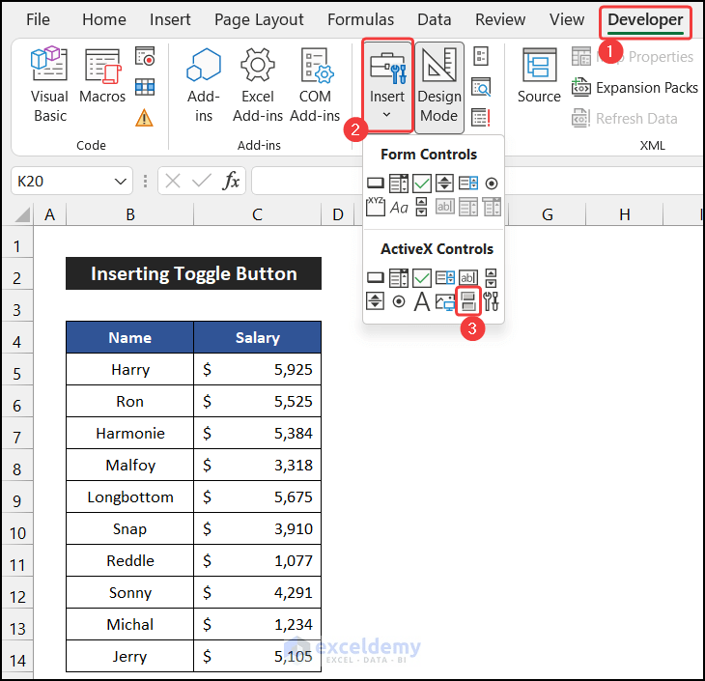Click Refresh Data in XML group
The image size is (705, 681).
625,118
